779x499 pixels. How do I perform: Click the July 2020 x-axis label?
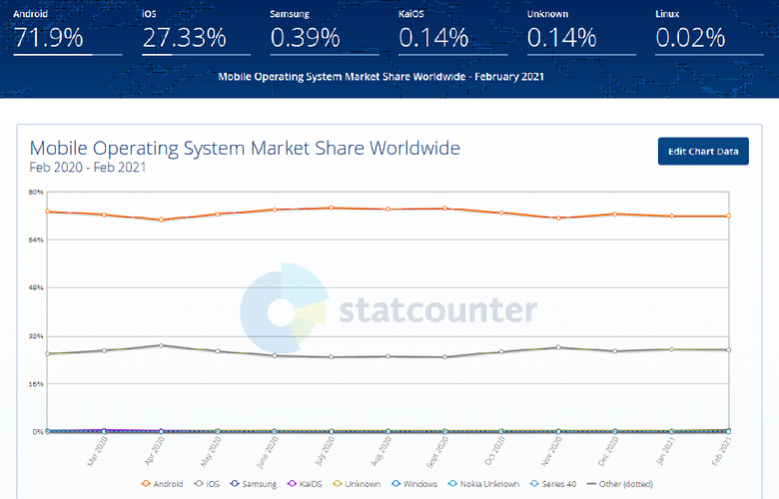click(x=325, y=451)
